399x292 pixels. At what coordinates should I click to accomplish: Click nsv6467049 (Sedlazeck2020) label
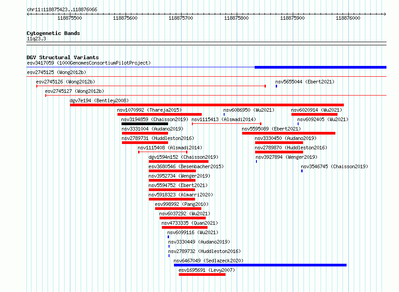click(x=208, y=261)
